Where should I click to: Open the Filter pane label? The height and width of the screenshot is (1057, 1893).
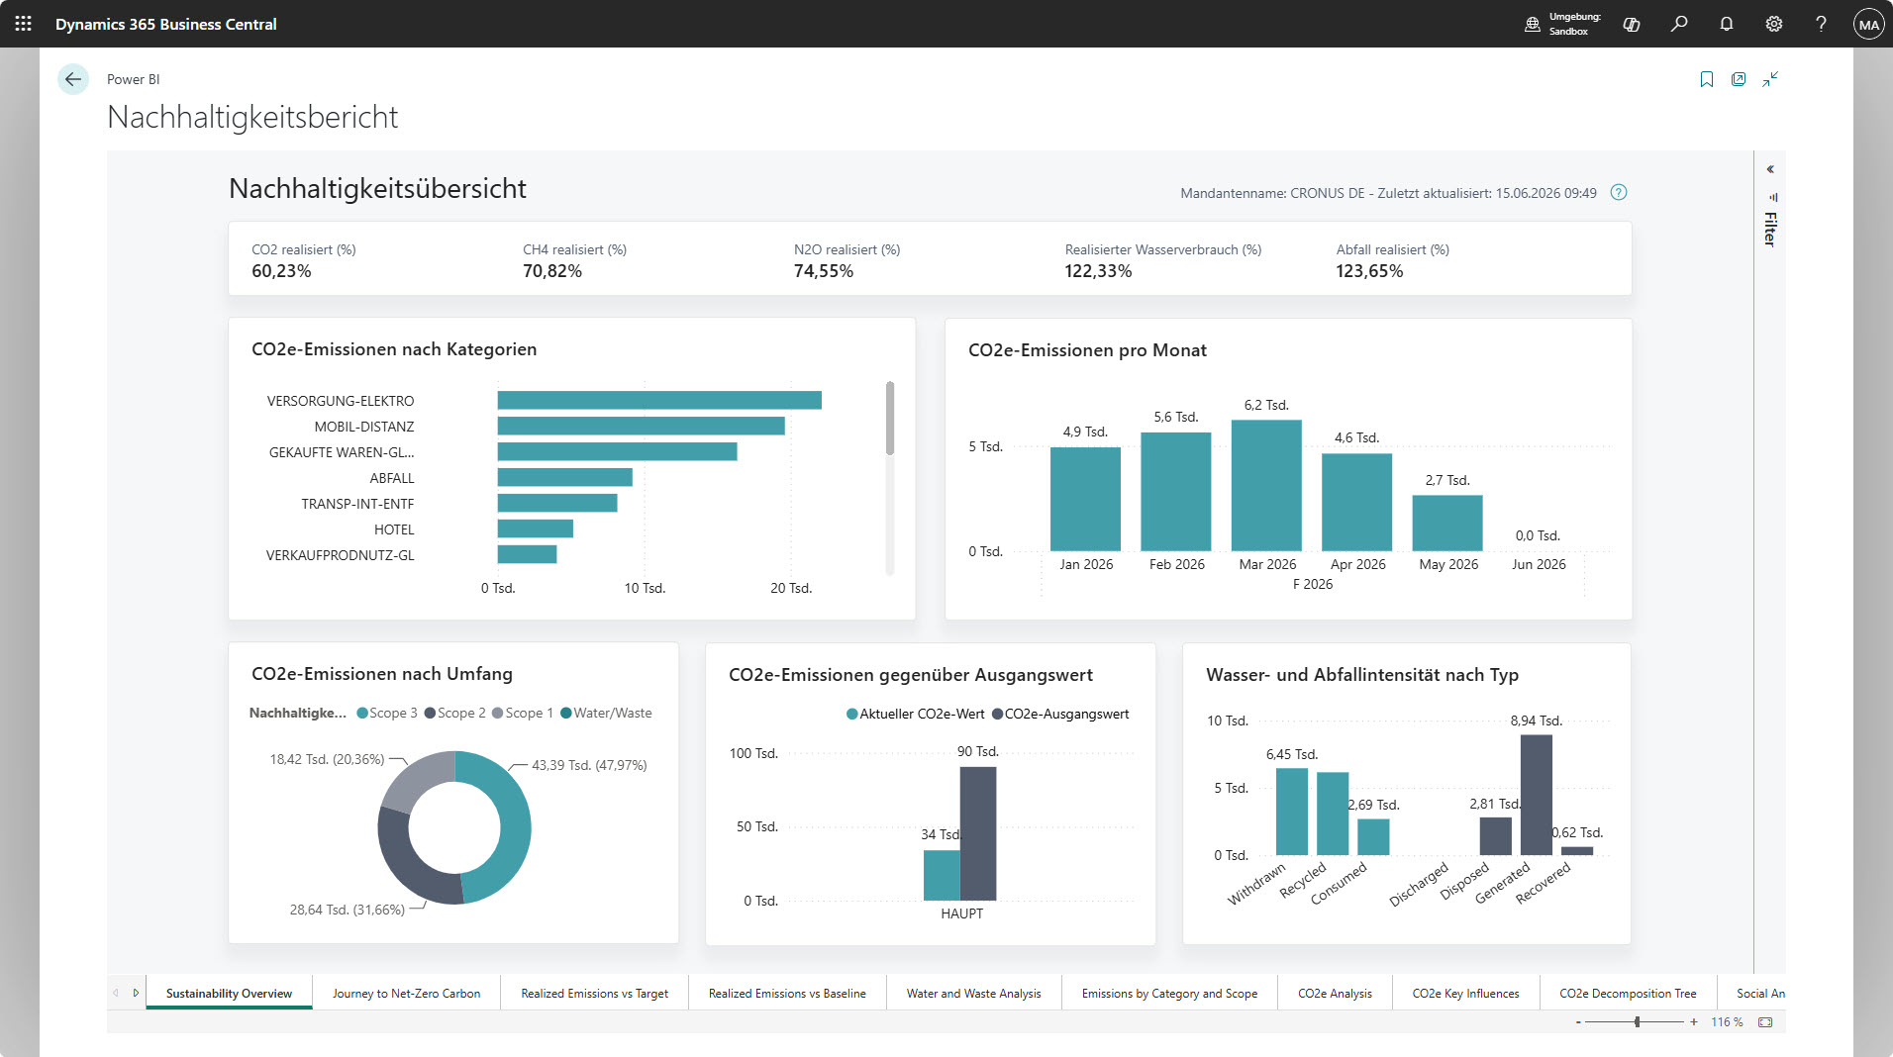1770,229
